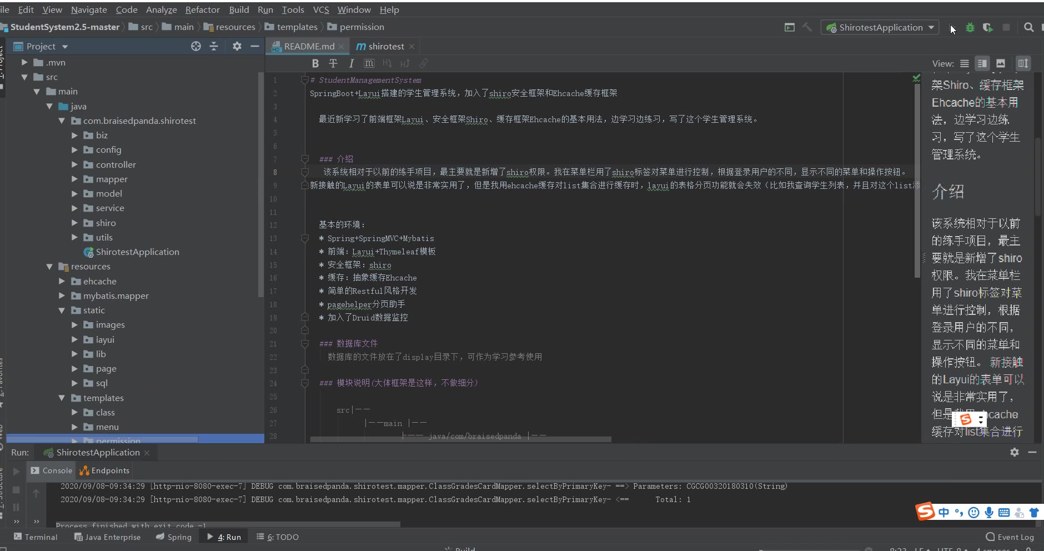Rerun application with green arrow
1044x551 pixels.
[17, 471]
